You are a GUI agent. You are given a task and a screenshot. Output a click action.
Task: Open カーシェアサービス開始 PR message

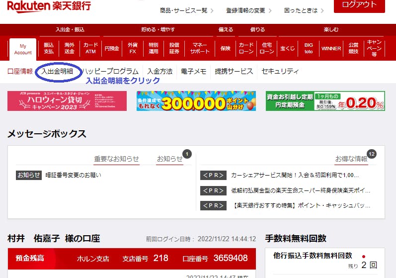(x=295, y=175)
